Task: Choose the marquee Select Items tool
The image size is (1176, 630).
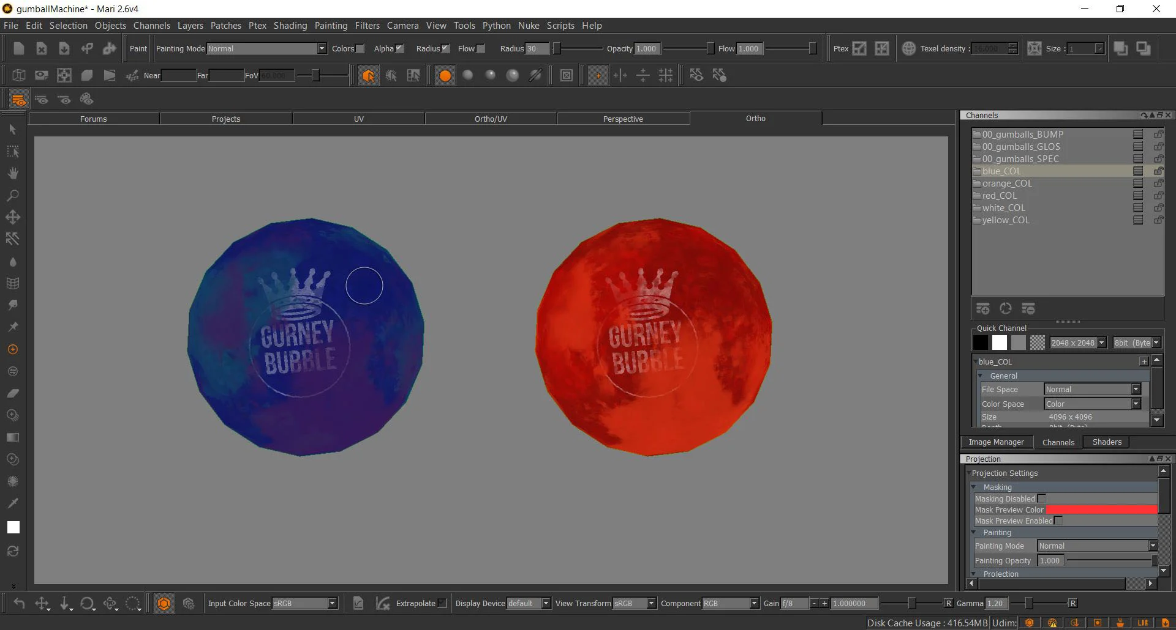Action: [x=12, y=151]
